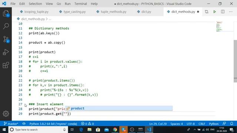Open File Explorer from the taskbar
The height and width of the screenshot is (133, 237).
(90, 130)
